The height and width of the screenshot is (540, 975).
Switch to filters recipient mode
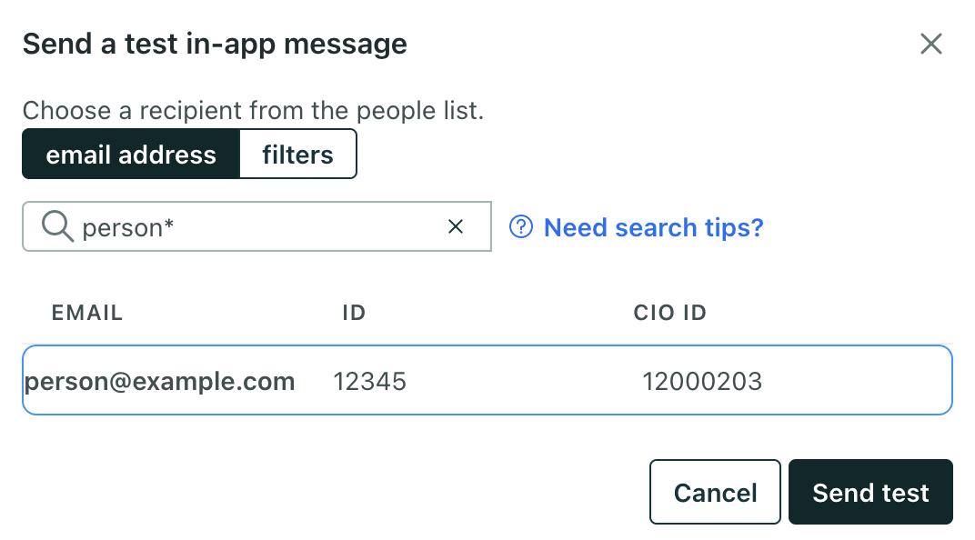[x=297, y=155]
